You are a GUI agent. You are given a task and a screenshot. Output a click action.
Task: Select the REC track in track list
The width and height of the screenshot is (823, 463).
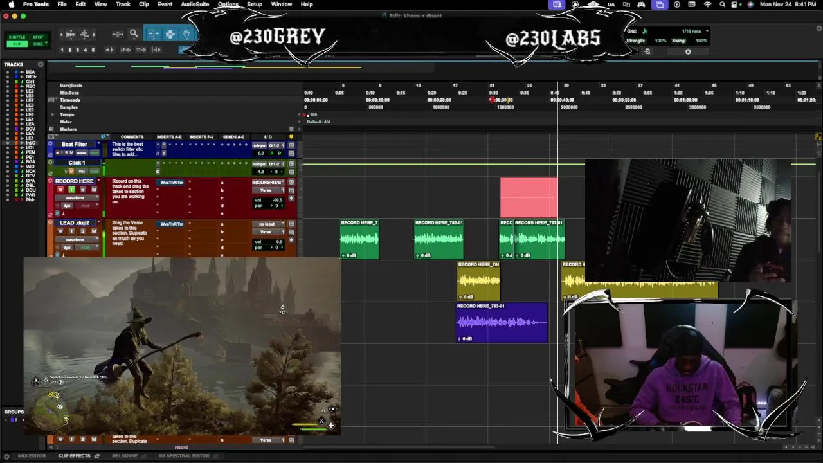tap(30, 86)
